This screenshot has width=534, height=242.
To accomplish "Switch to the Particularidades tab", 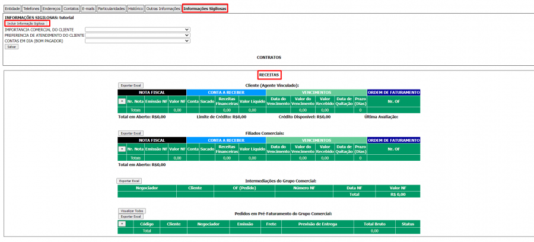I will pos(112,9).
